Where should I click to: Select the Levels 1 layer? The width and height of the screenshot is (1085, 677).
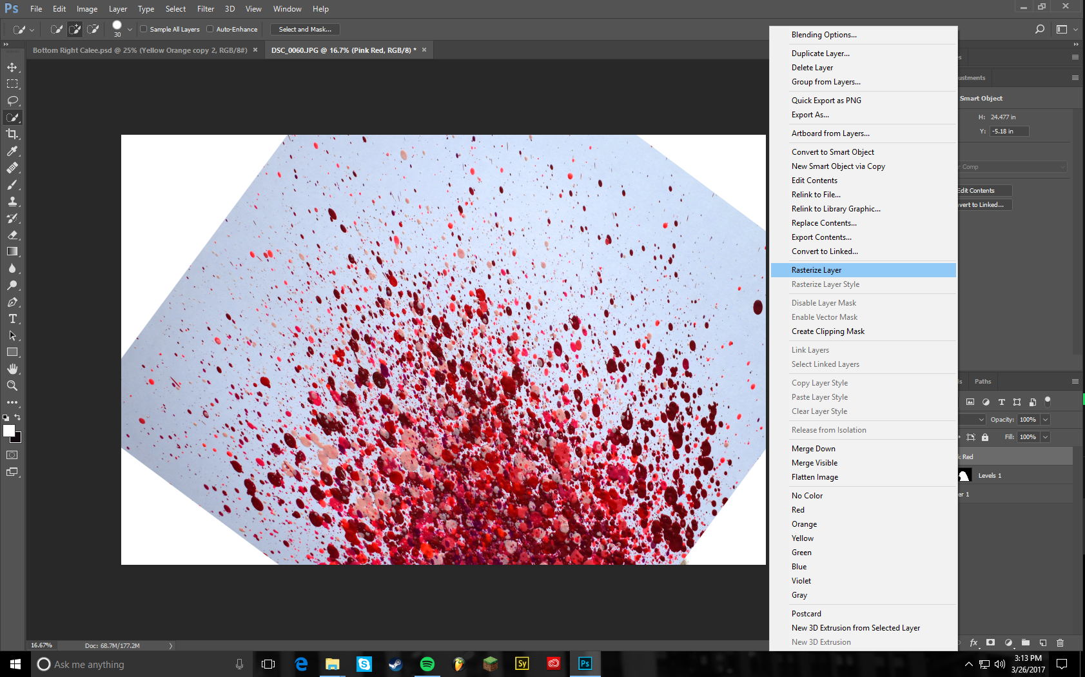tap(1015, 476)
